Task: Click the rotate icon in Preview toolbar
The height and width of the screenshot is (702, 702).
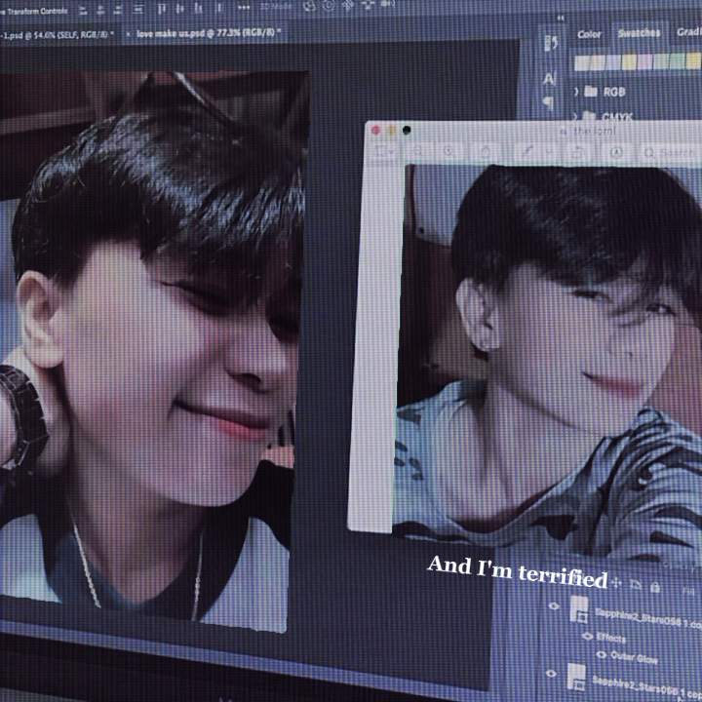Action: (x=577, y=152)
